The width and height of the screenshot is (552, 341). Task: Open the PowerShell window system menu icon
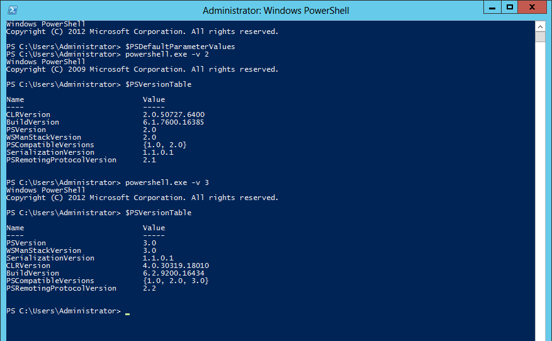(x=13, y=10)
